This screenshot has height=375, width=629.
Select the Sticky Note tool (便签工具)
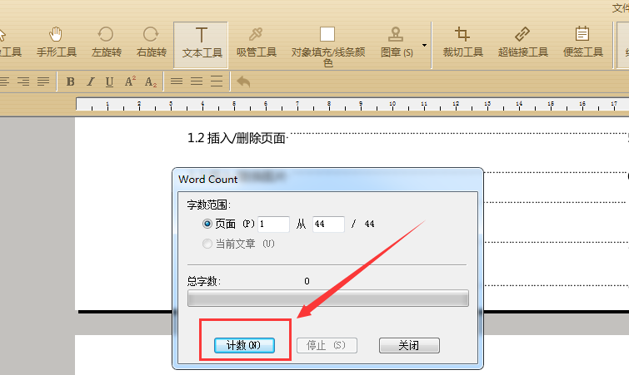click(582, 42)
